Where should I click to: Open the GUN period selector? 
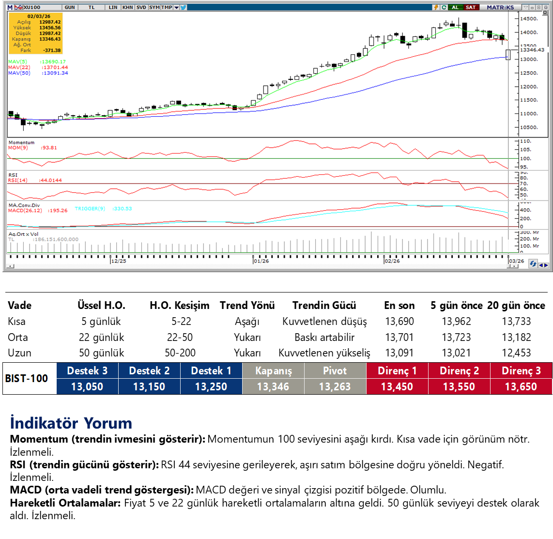coord(69,7)
